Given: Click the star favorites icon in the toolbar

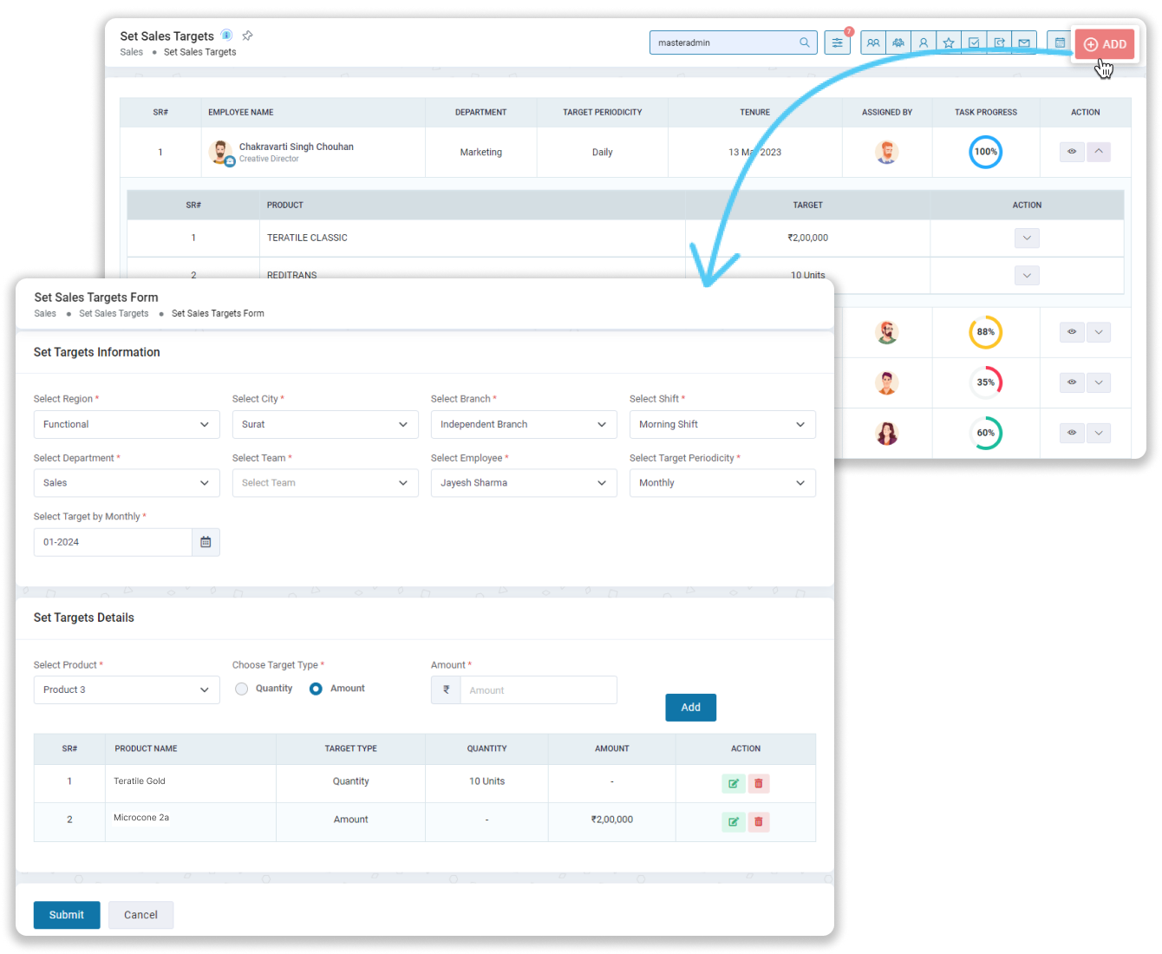Looking at the screenshot, I should [948, 42].
